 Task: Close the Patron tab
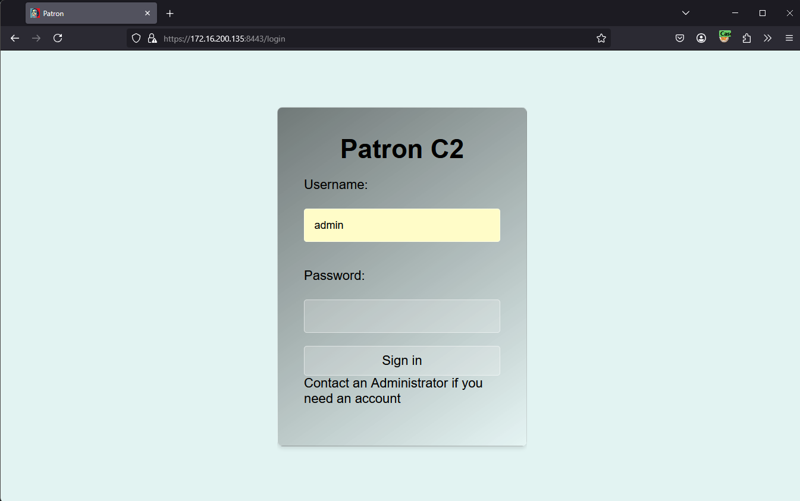[148, 13]
